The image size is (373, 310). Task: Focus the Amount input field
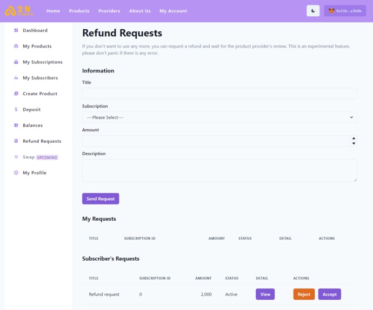pyautogui.click(x=219, y=141)
